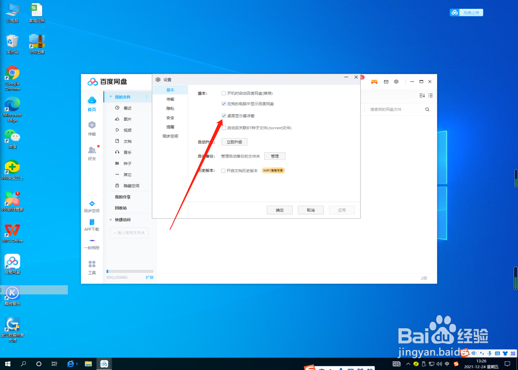Open 视频 category in file tree
Viewport: 518px width, 370px height.
128,130
